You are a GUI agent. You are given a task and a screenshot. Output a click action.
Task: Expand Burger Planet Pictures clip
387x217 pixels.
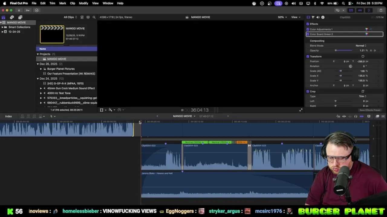tap(41, 69)
